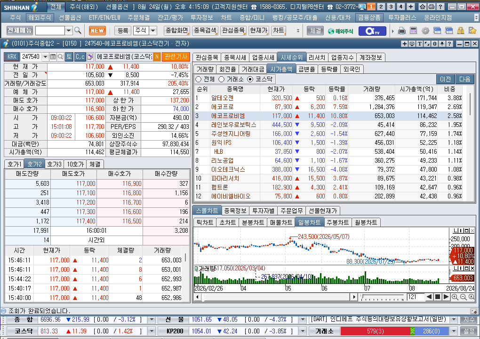Open the 종합 index ticker dropdown

[151, 320]
